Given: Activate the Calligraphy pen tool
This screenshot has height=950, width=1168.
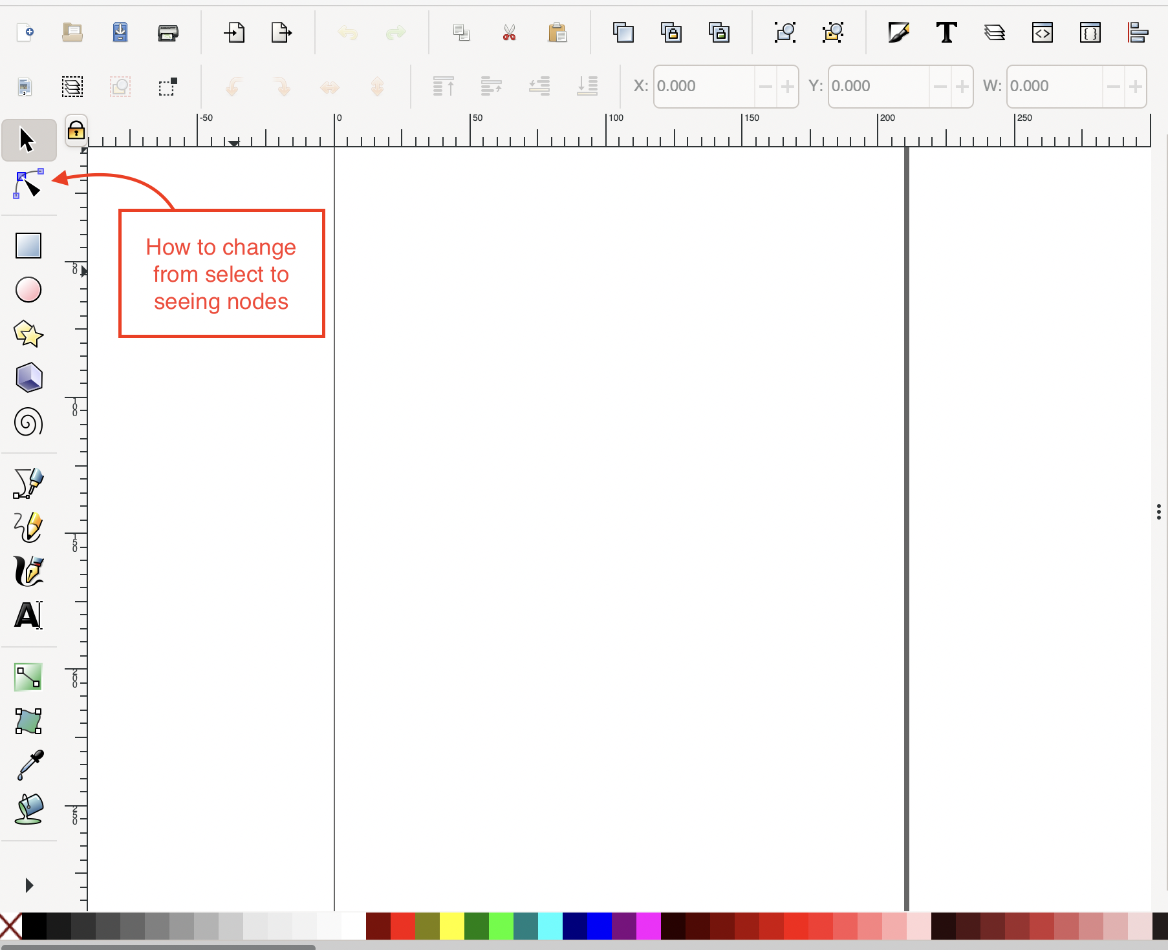Looking at the screenshot, I should tap(28, 571).
